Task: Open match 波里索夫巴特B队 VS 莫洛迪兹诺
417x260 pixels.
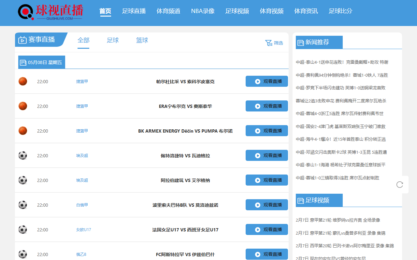Action: point(185,205)
